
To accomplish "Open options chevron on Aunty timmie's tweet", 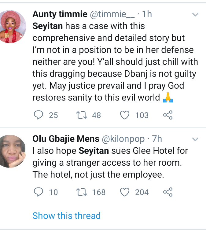I will [x=195, y=15].
